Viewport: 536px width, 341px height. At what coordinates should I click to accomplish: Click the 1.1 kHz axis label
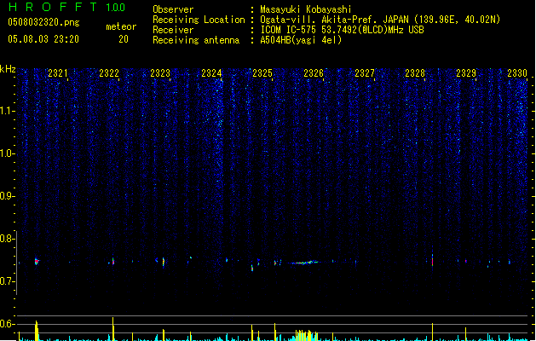8,111
